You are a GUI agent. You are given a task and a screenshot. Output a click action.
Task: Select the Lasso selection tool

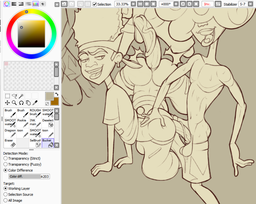point(14,96)
